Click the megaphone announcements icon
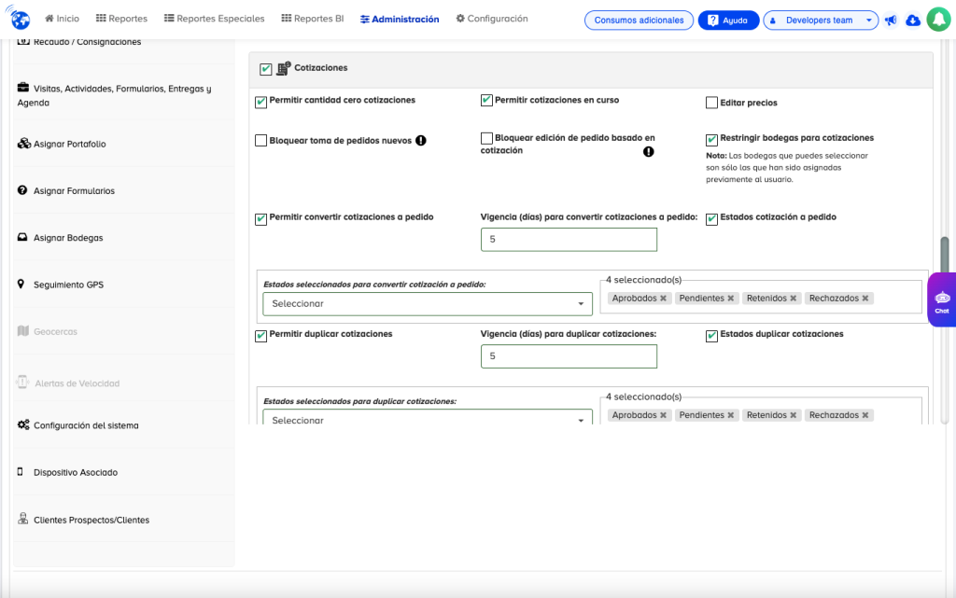The image size is (956, 598). point(891,21)
